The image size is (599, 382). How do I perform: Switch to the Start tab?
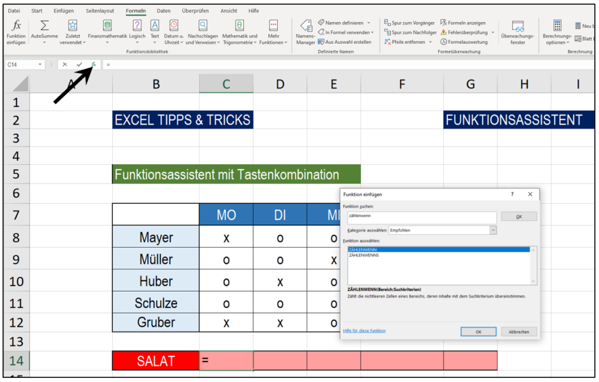pyautogui.click(x=37, y=11)
